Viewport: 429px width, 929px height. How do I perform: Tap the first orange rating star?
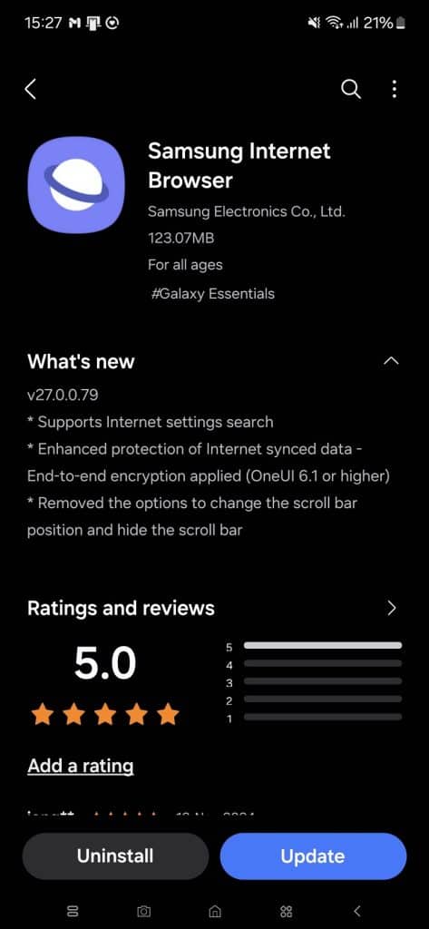pyautogui.click(x=42, y=715)
